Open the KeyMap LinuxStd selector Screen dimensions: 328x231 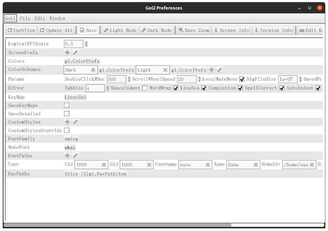click(75, 97)
